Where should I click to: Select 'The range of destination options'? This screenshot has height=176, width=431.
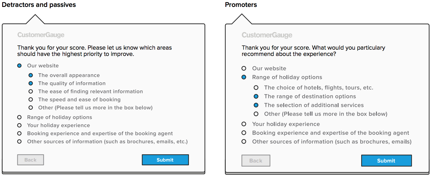coord(256,96)
